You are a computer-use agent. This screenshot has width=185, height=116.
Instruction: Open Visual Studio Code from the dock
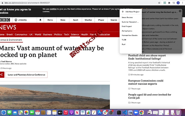tap(125, 113)
